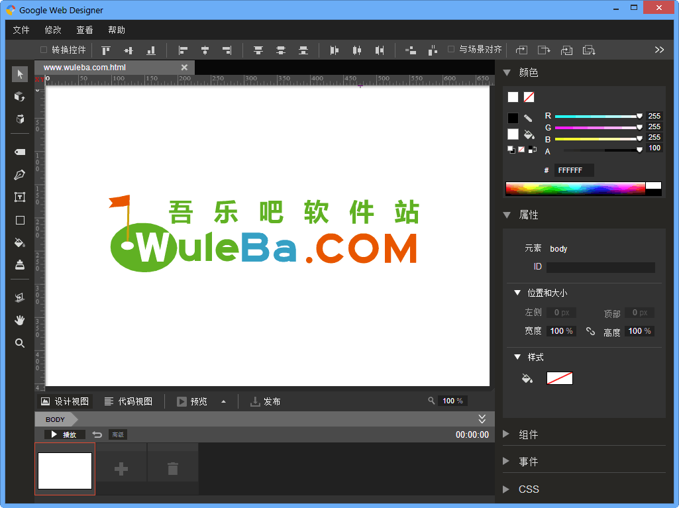Screen dimensions: 679x508
Task: Collapse the 位置和大小 section
Action: [x=517, y=293]
